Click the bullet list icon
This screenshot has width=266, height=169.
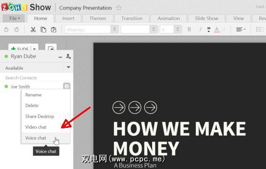pyautogui.click(x=259, y=29)
